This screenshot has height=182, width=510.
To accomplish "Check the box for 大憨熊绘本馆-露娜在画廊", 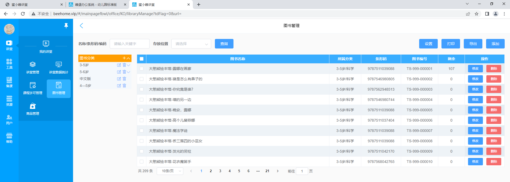I will [142, 69].
